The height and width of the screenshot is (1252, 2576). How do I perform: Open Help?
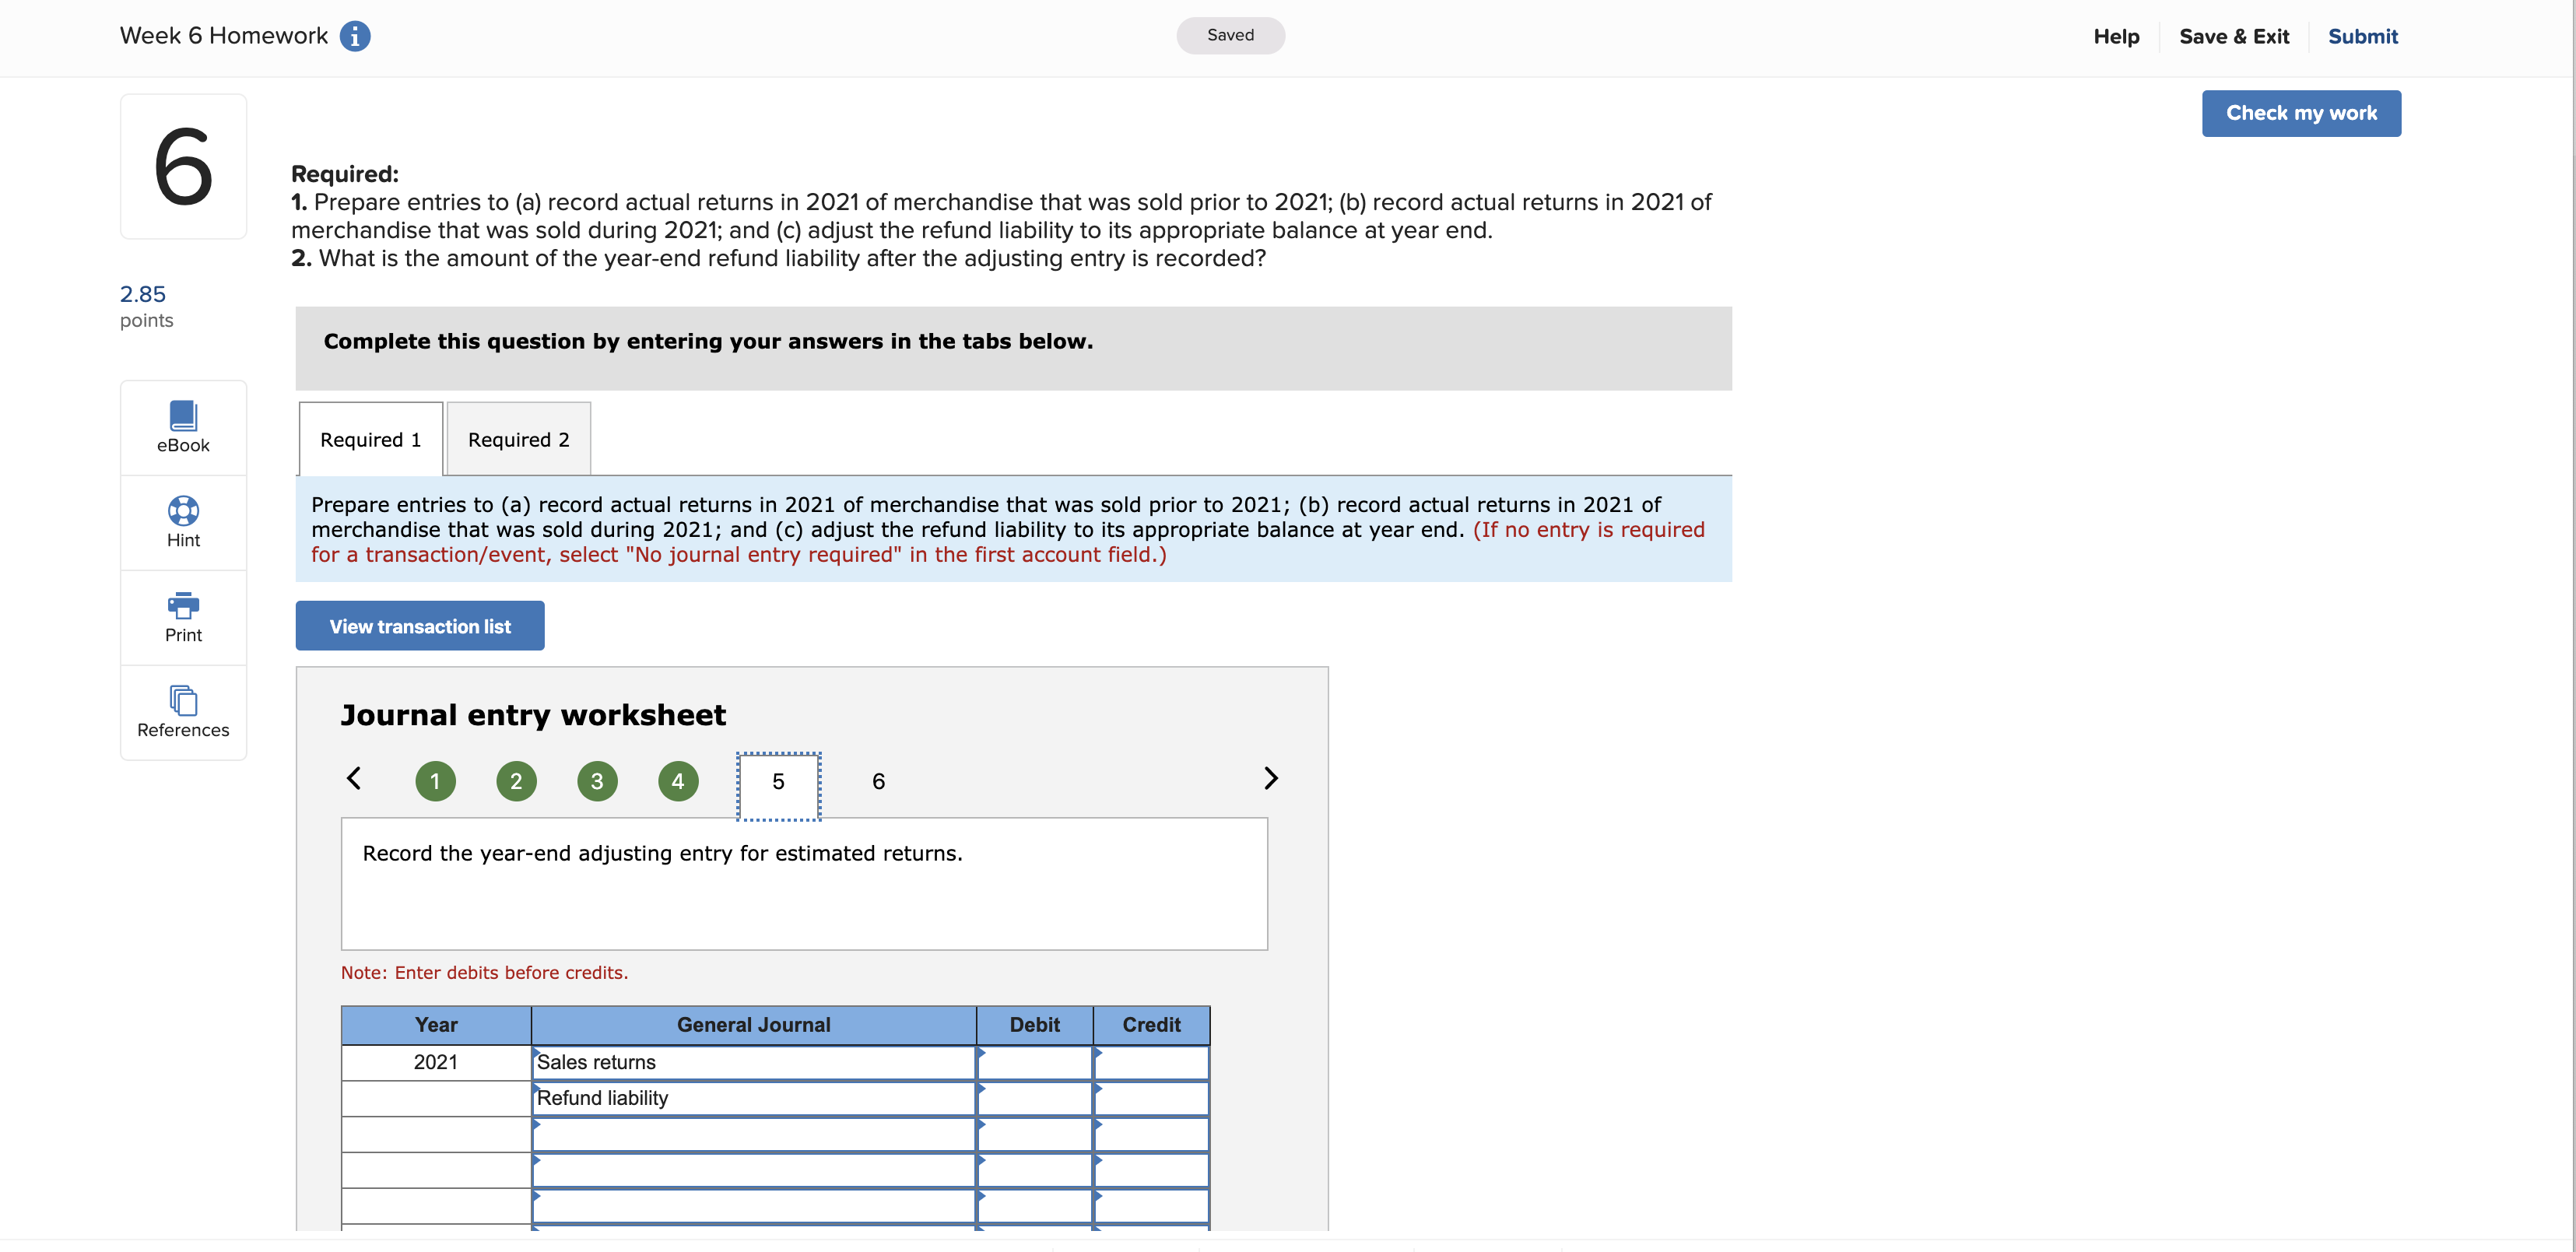point(2116,36)
